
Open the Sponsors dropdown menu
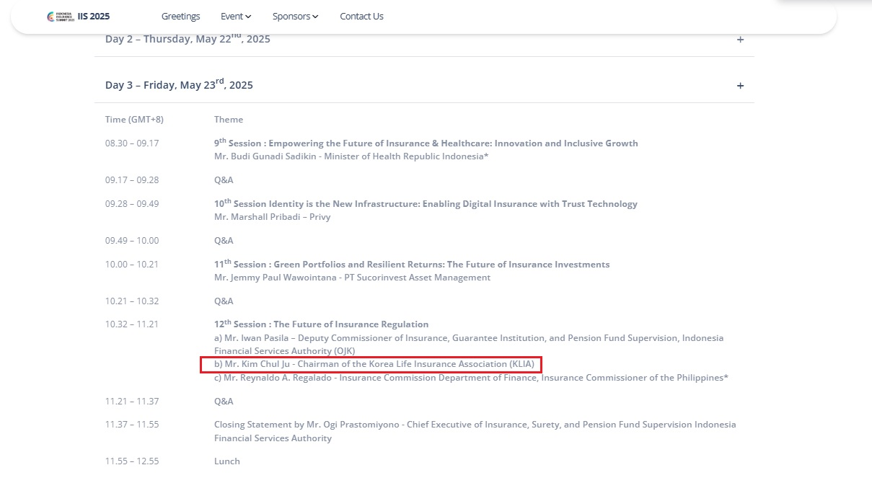[295, 17]
